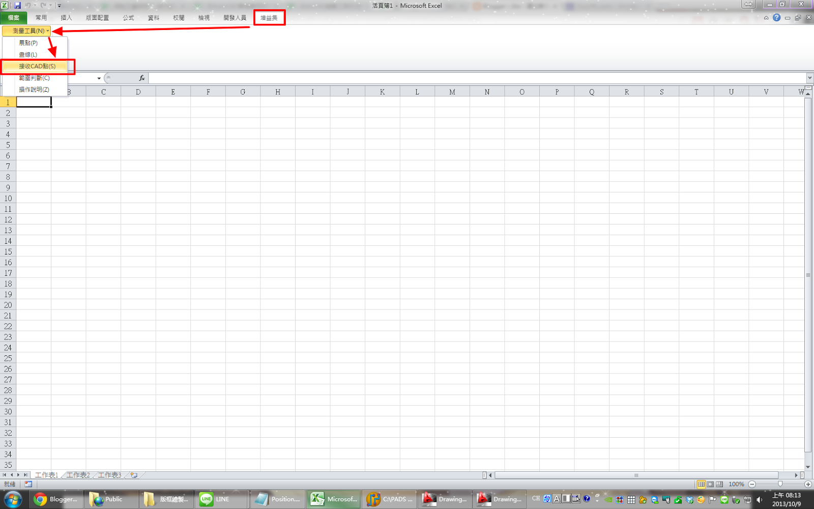
Task: Select 接收CAD點(S) menu item
Action: click(x=37, y=66)
